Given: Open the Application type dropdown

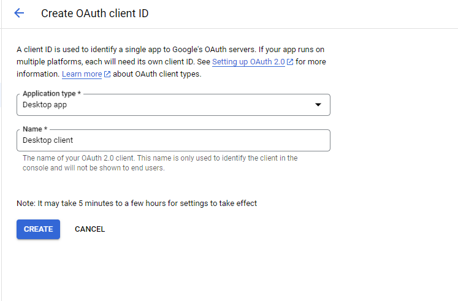Looking at the screenshot, I should pos(174,105).
